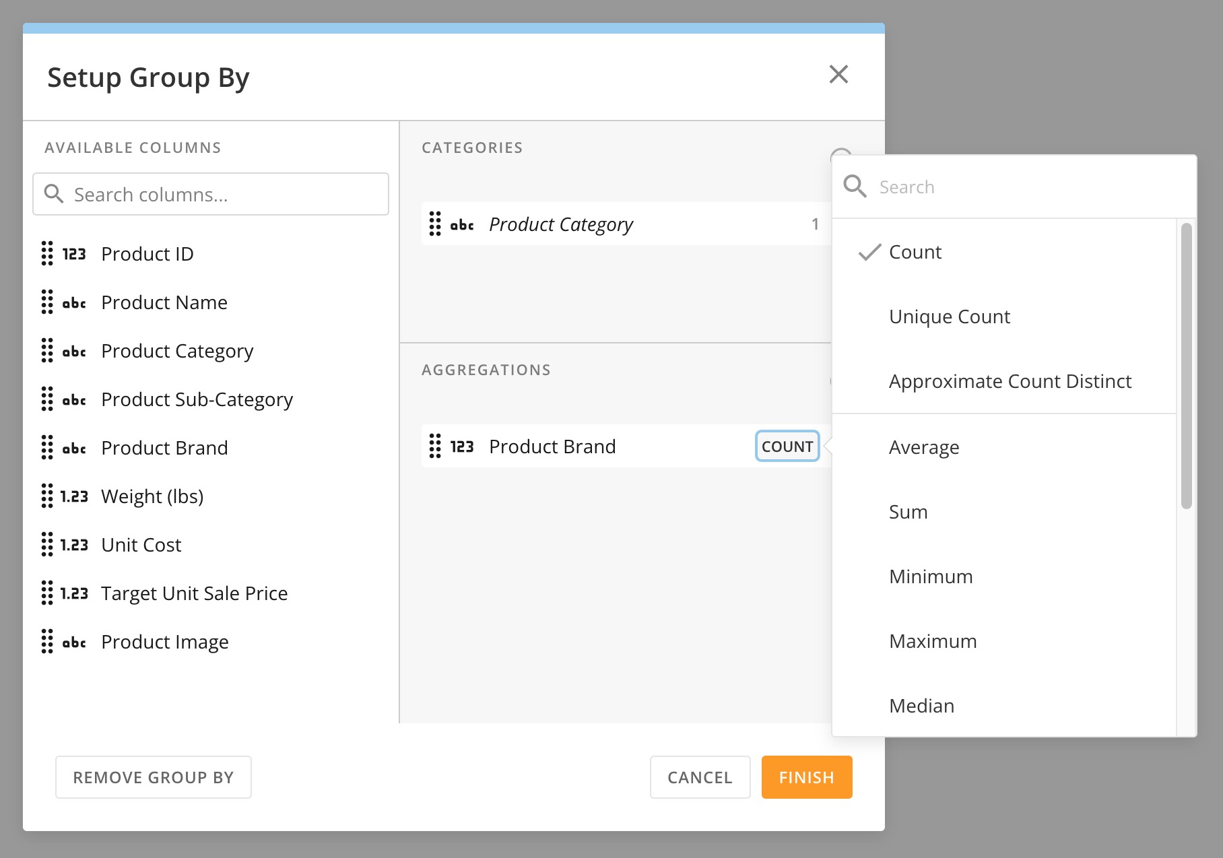Viewport: 1223px width, 858px height.
Task: Choose Unique Count aggregation
Action: [x=949, y=317]
